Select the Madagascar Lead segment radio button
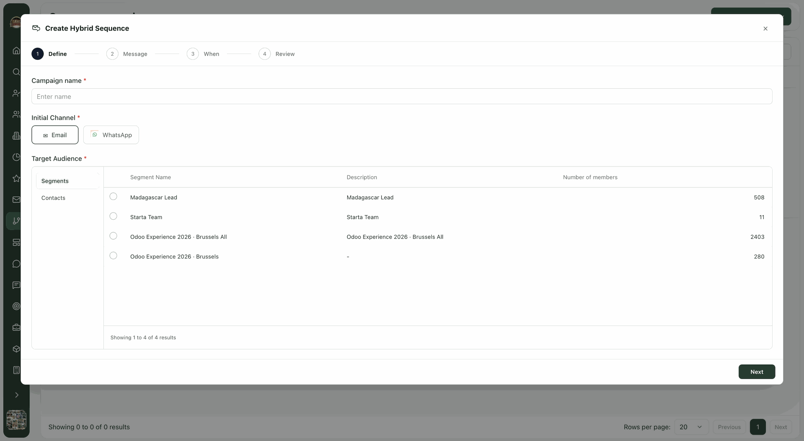804x441 pixels. [113, 196]
